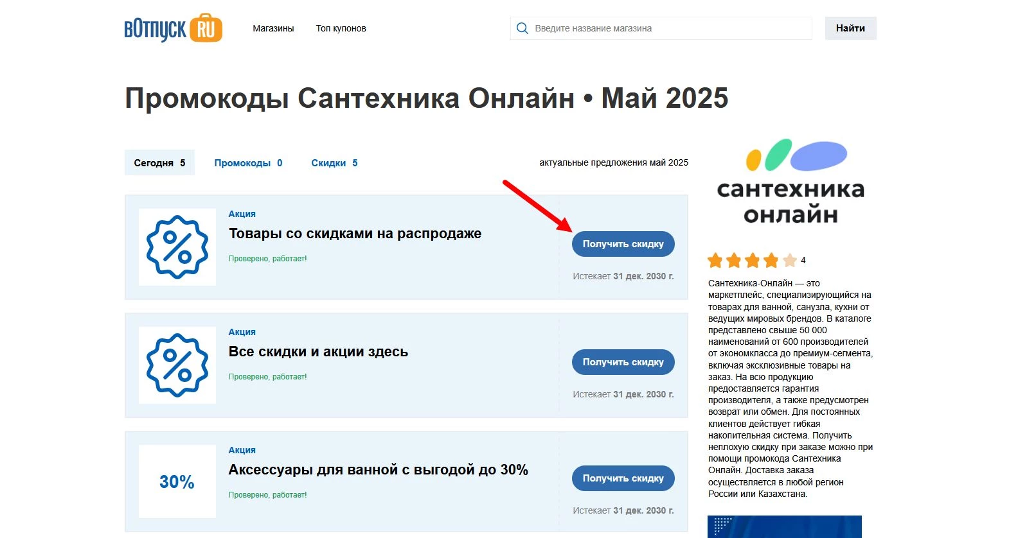The width and height of the screenshot is (1036, 538).
Task: Click Проверено, работает! under sale items offer
Action: pos(268,259)
